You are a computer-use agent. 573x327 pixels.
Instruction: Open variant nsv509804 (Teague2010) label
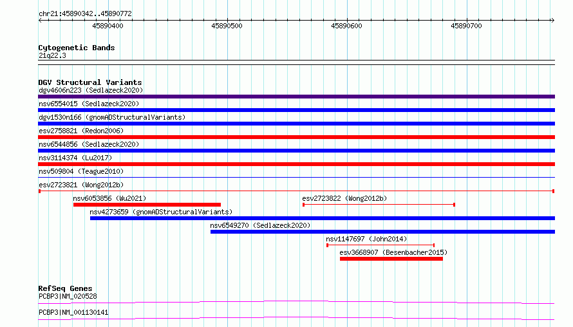click(81, 171)
